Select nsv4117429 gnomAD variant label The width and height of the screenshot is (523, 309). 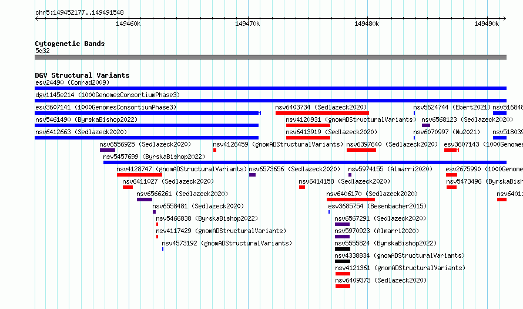221,231
